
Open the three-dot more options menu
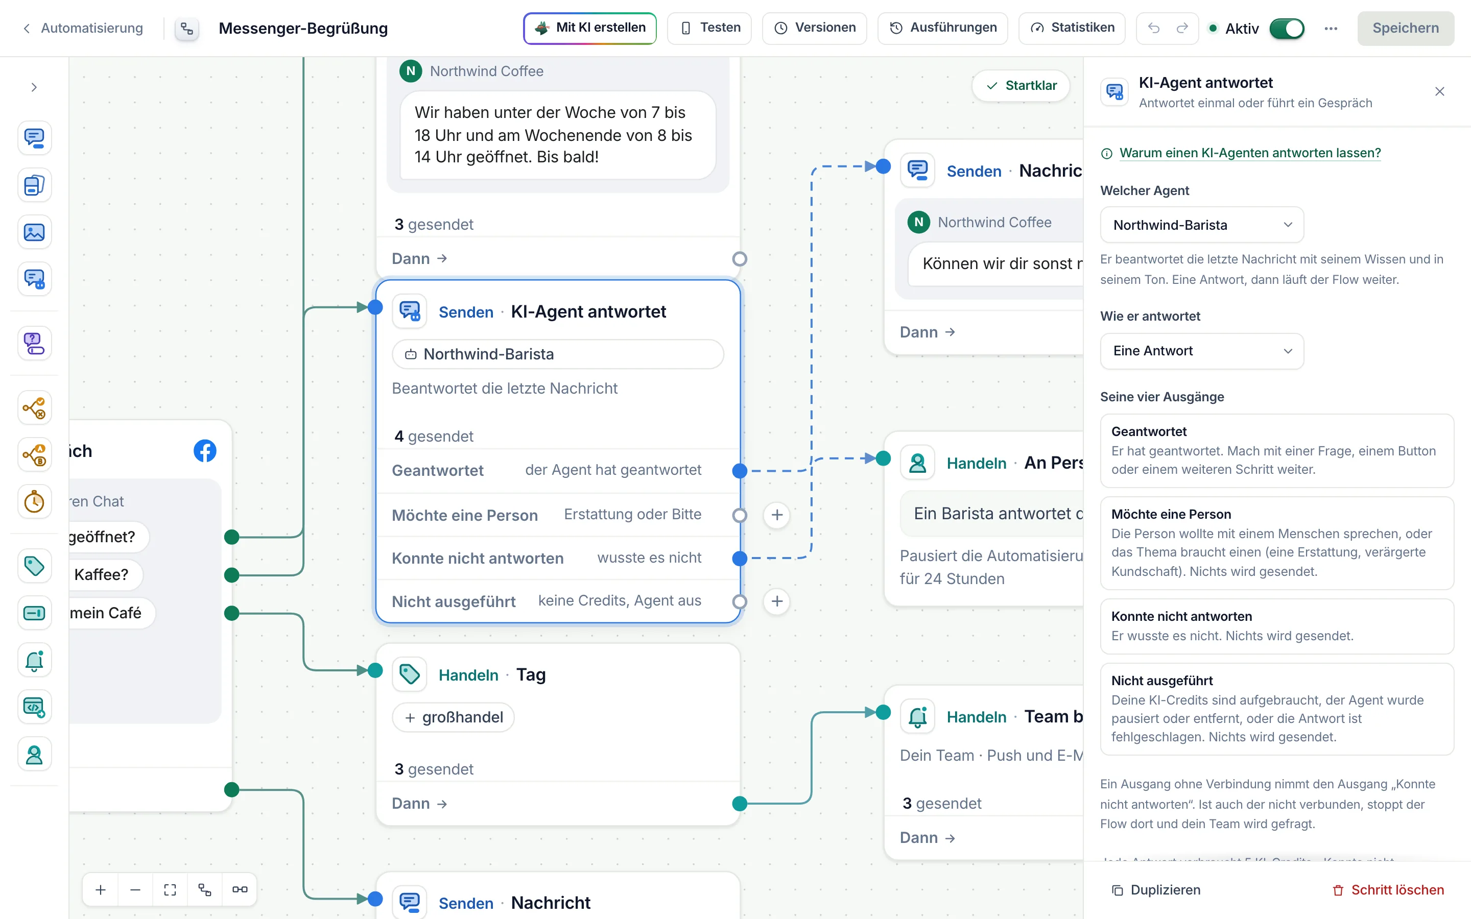click(x=1331, y=29)
